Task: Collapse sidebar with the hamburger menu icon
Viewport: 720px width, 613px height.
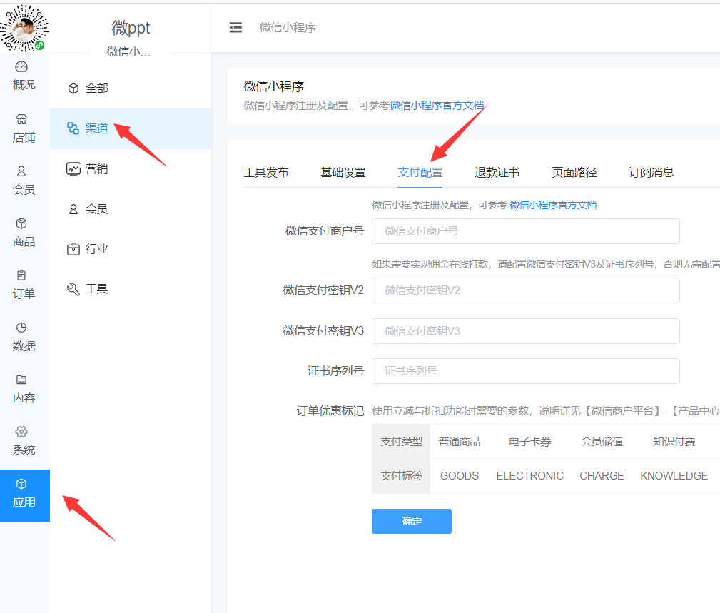Action: [235, 28]
